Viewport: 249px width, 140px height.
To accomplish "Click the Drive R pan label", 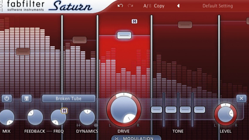I will click(x=138, y=125).
